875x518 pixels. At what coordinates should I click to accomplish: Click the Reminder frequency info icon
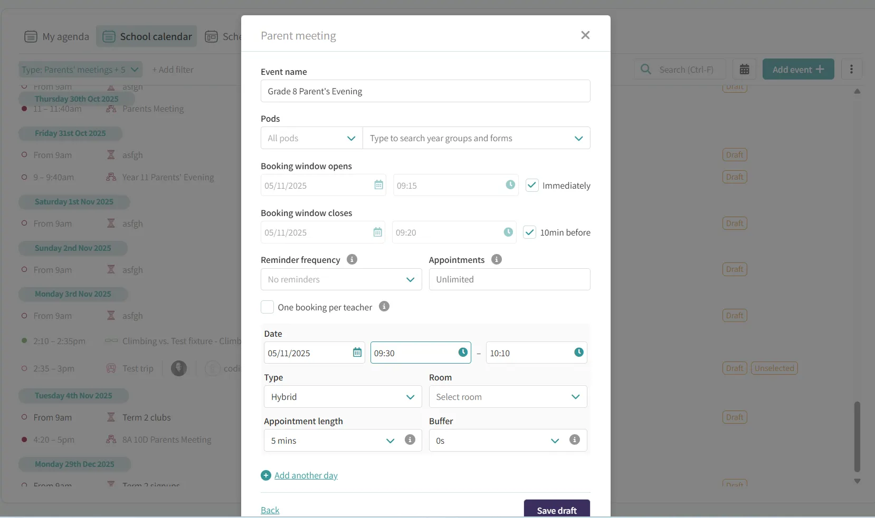coord(352,259)
